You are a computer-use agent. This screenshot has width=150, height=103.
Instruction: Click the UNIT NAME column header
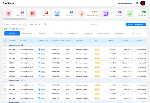12,41
